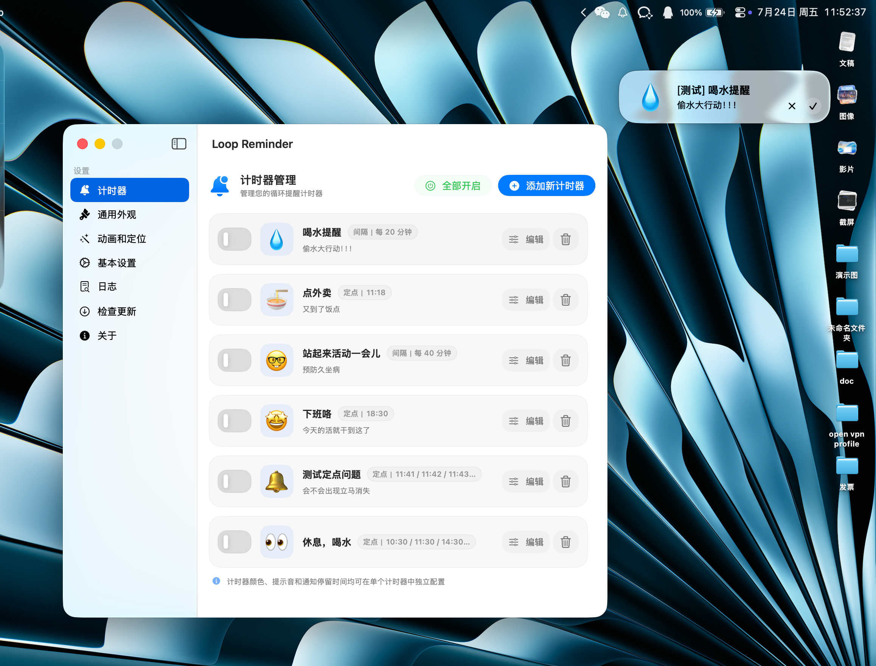Image resolution: width=876 pixels, height=666 pixels.
Task: Toggle on 站起来活动一会儿 timer
Action: tap(234, 360)
